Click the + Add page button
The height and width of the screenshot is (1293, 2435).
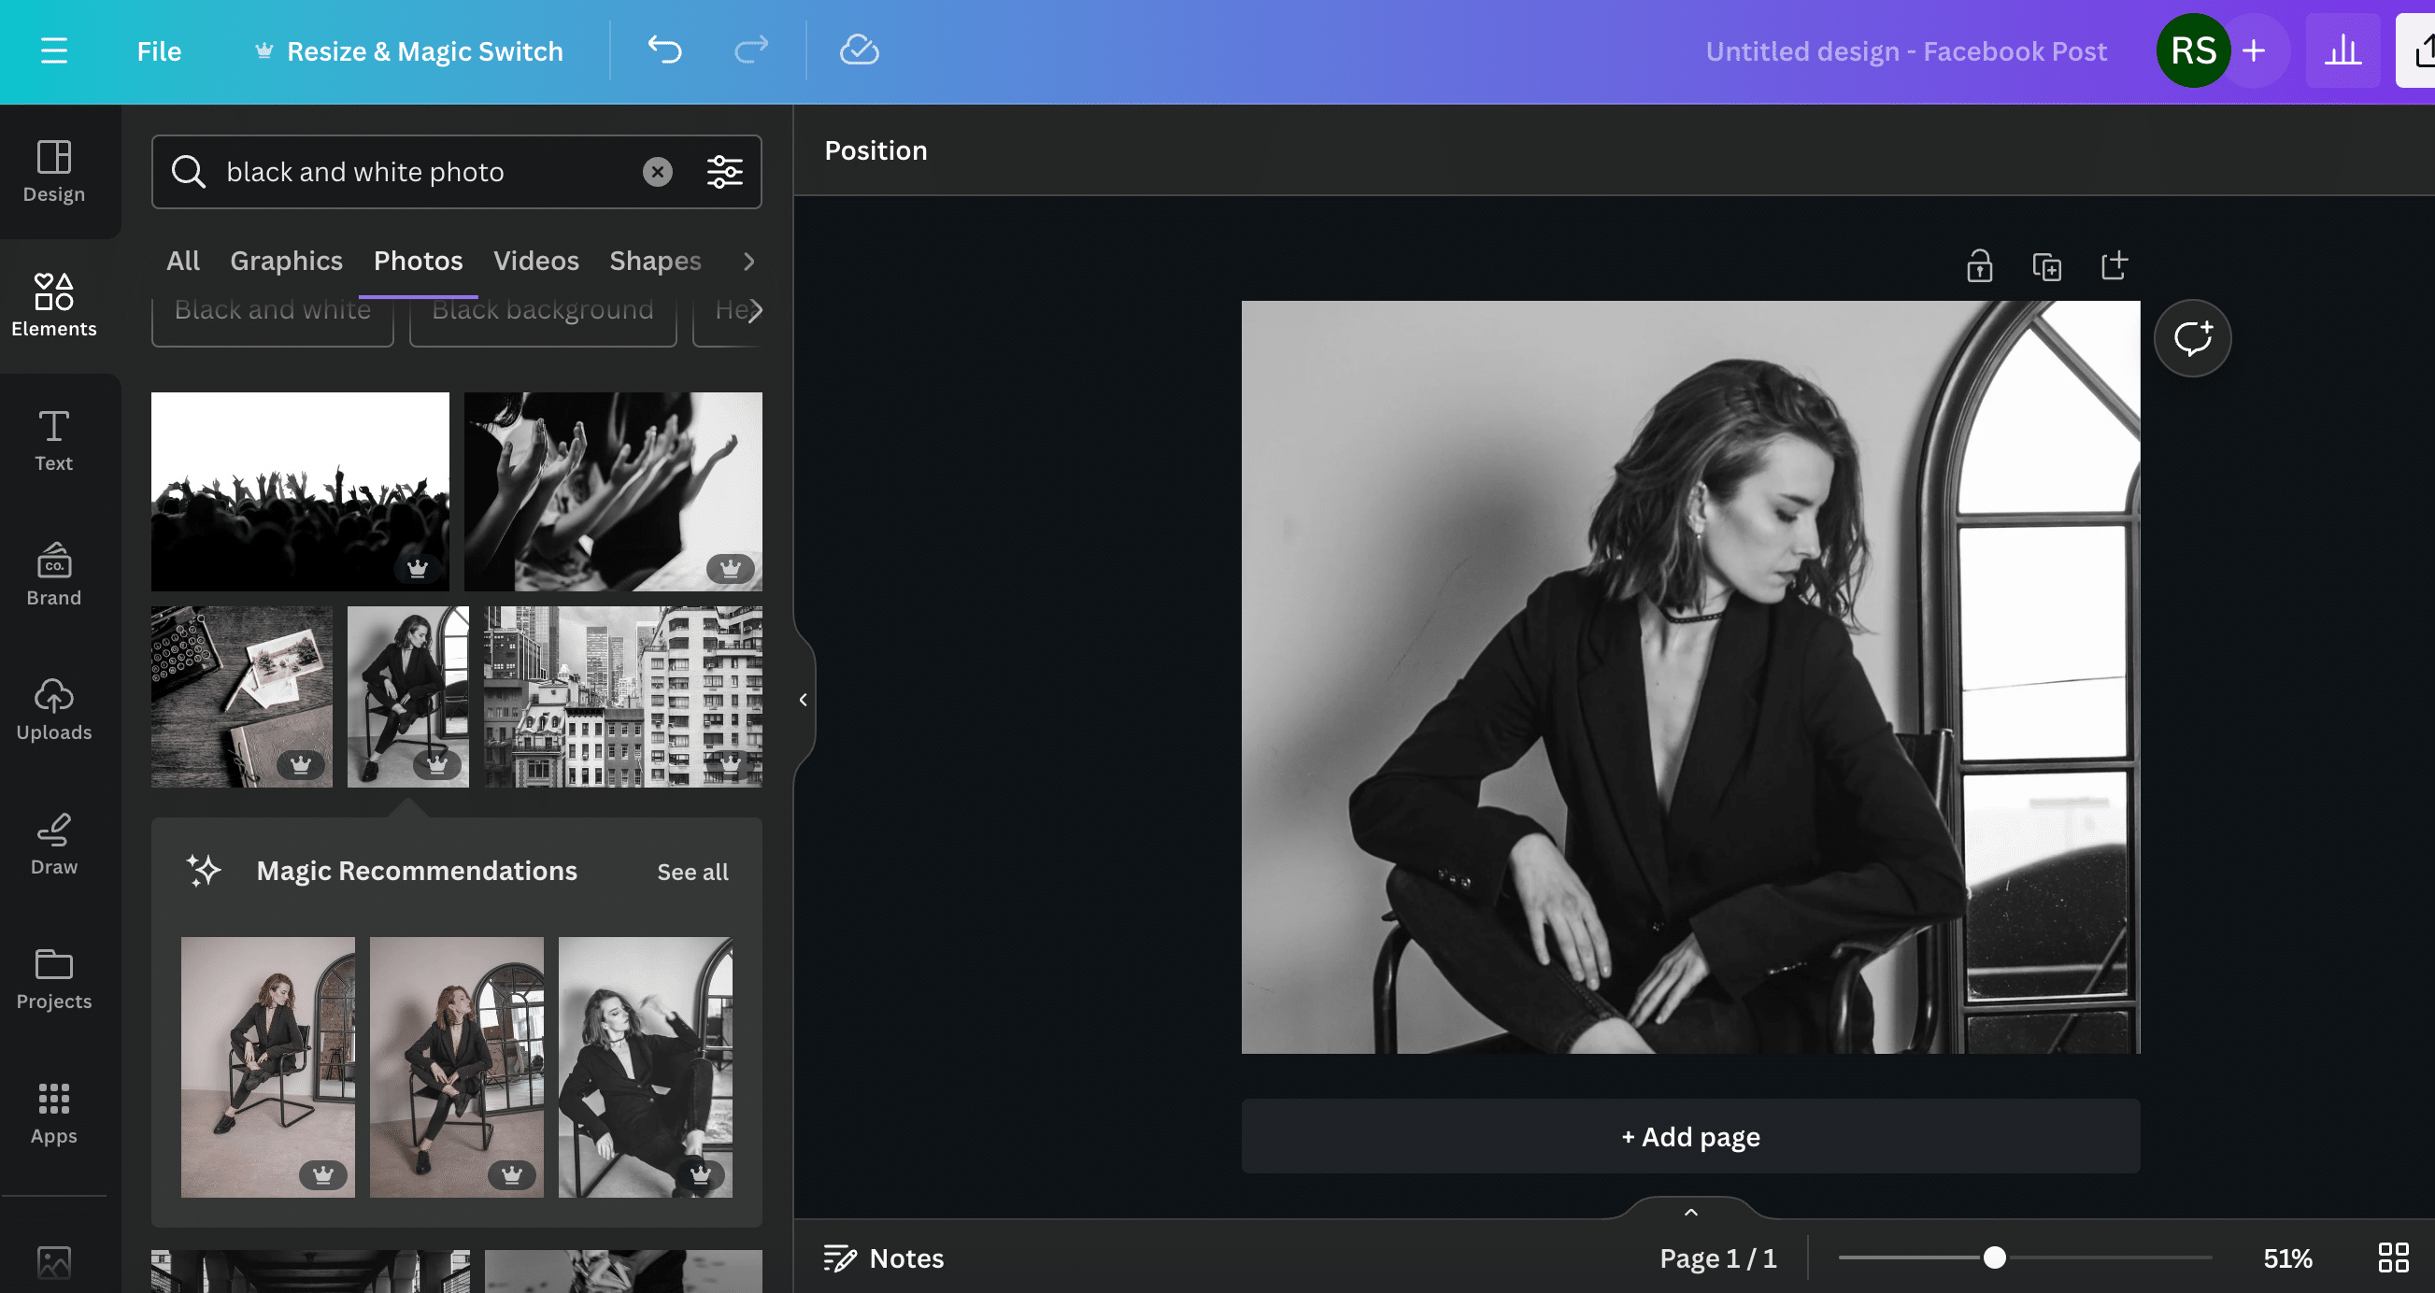click(1690, 1136)
